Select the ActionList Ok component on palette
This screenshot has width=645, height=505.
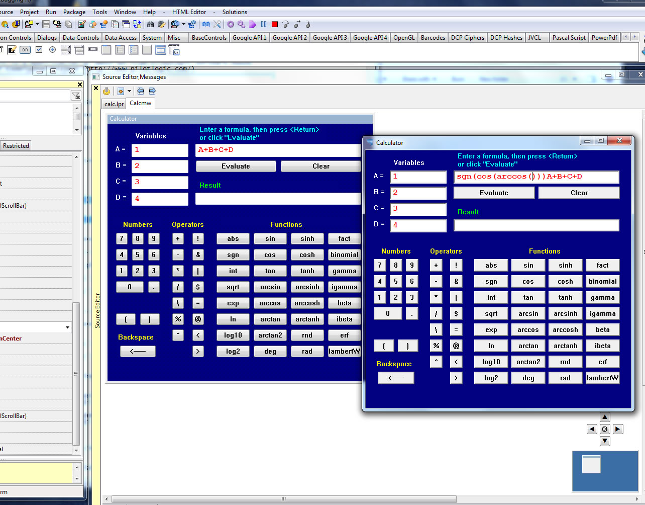pyautogui.click(x=174, y=50)
